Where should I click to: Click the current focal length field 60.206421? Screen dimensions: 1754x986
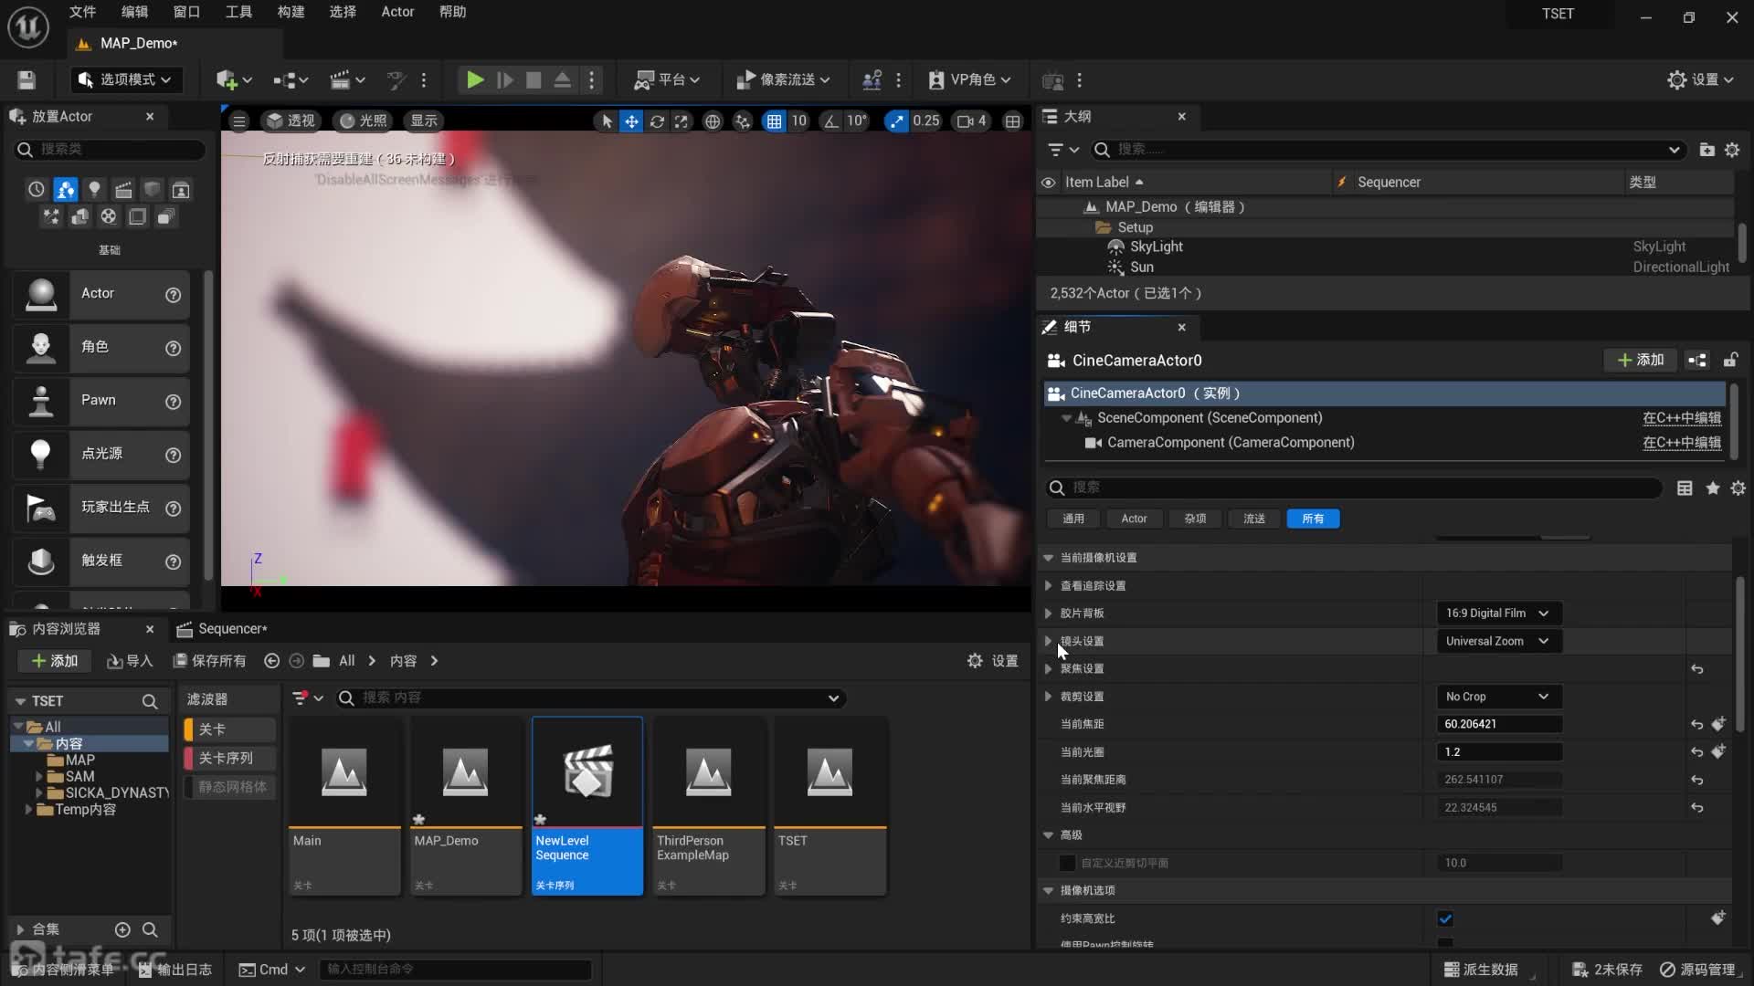click(x=1498, y=724)
